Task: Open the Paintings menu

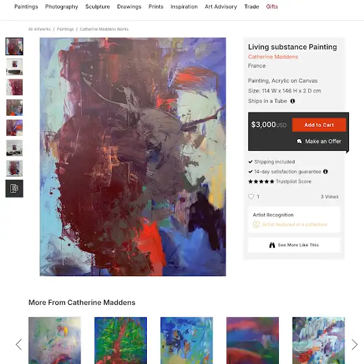Action: (26, 6)
